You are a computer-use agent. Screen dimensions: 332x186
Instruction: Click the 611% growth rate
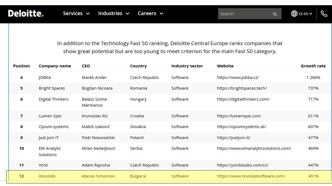click(x=313, y=116)
